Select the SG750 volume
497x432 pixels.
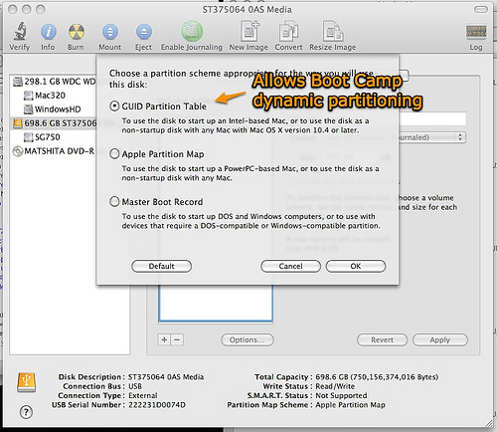42,137
